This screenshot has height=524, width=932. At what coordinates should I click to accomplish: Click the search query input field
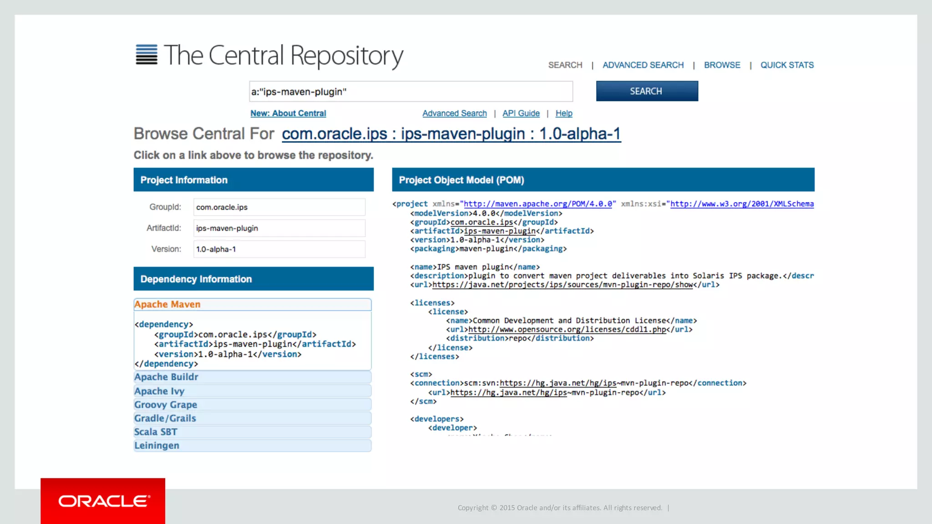[x=411, y=91]
